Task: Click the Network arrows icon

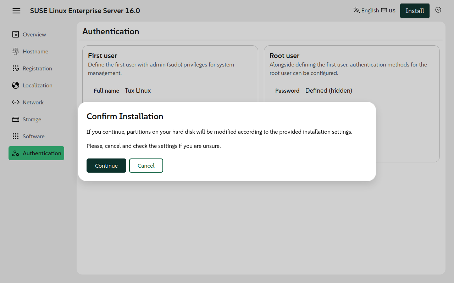Action: click(x=16, y=102)
